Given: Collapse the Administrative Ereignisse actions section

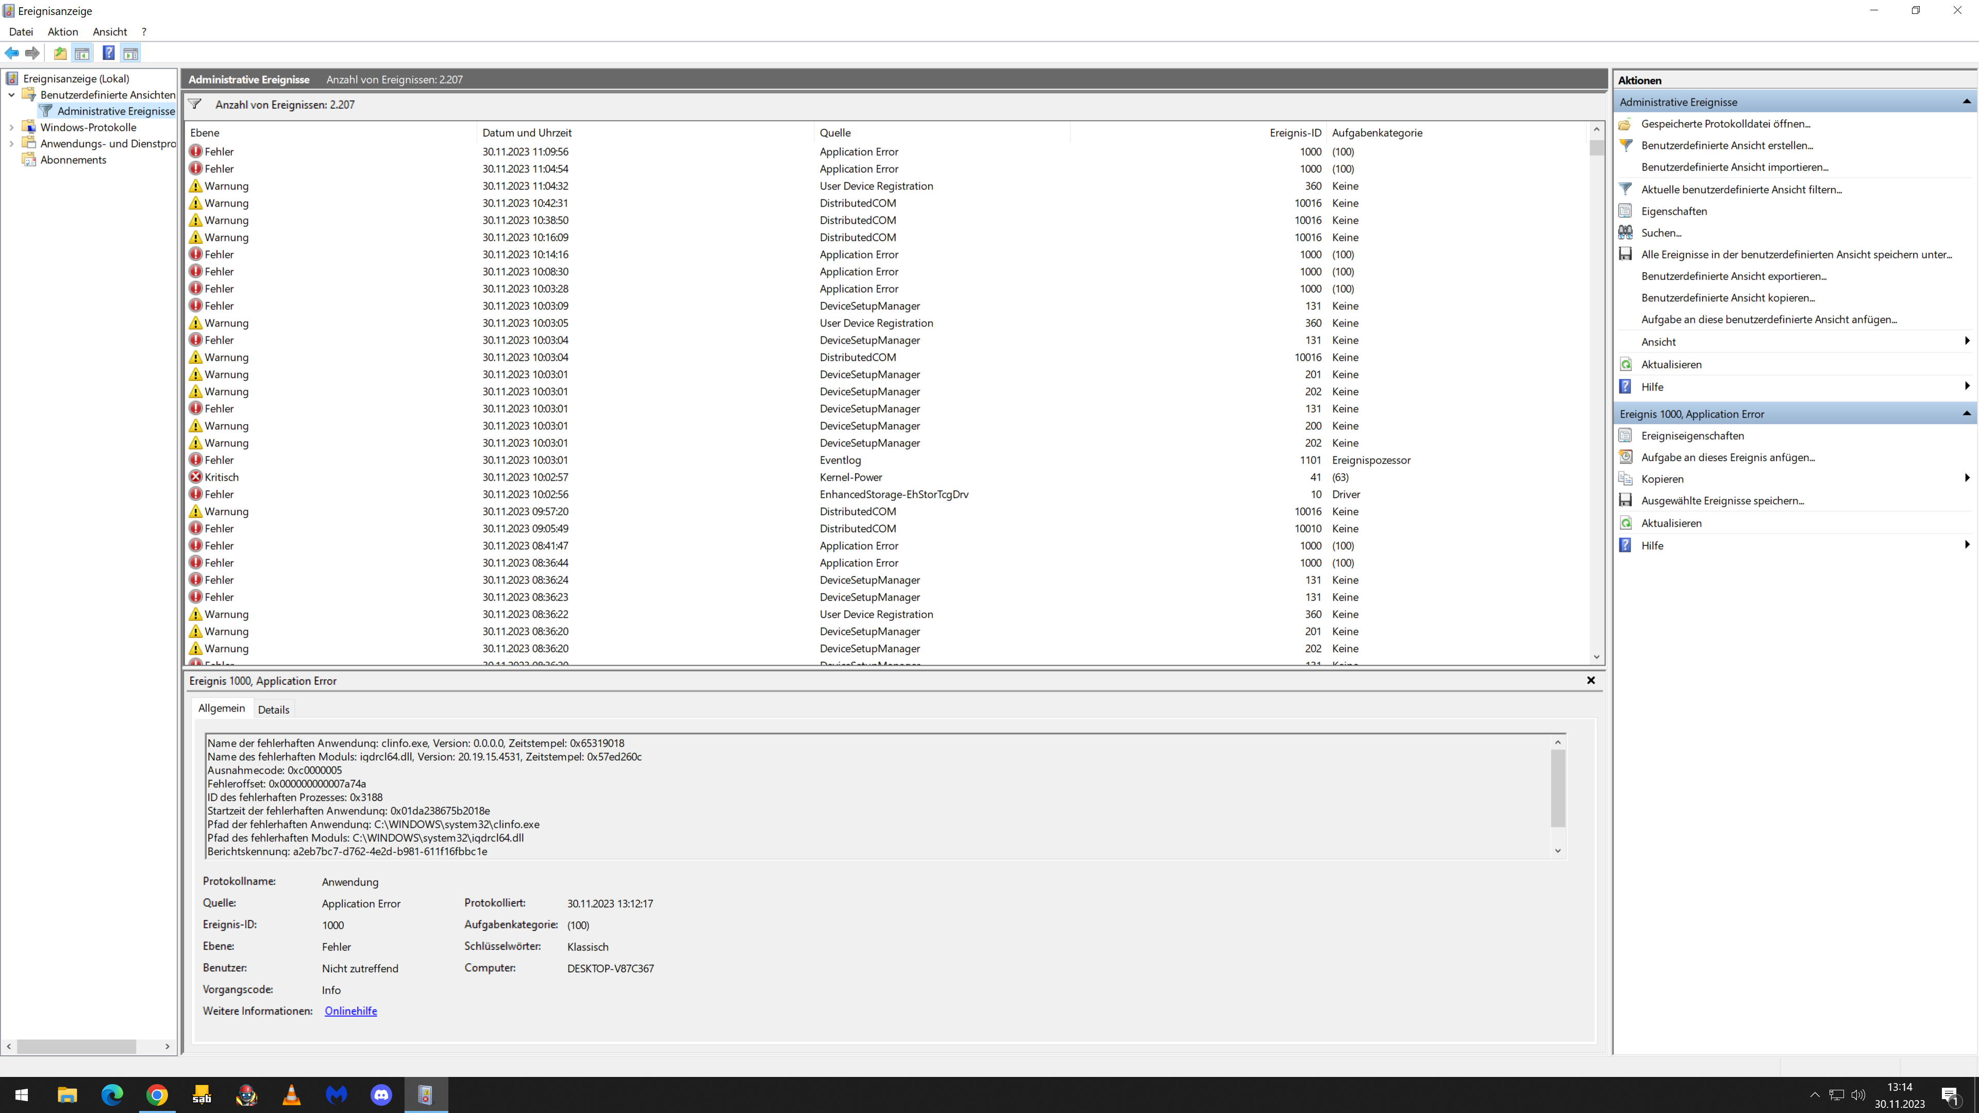Looking at the screenshot, I should [x=1966, y=102].
